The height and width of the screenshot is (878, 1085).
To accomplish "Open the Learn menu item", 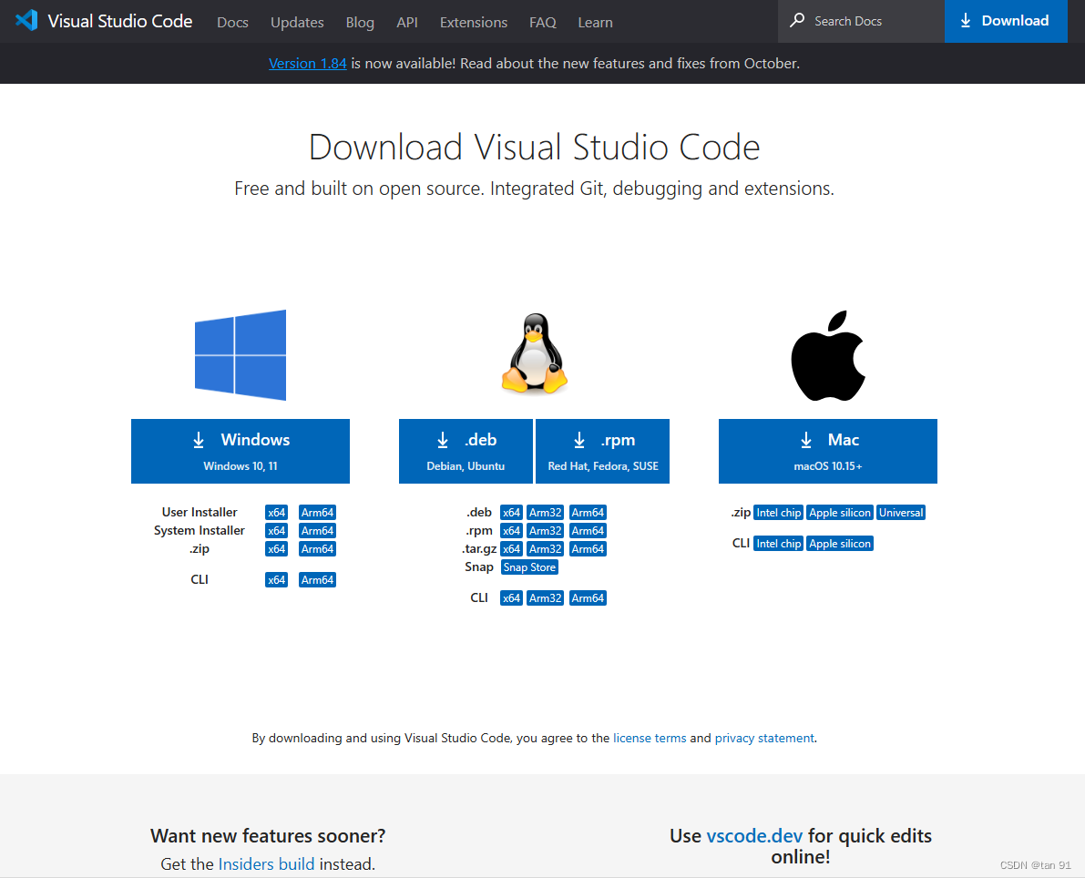I will (595, 22).
